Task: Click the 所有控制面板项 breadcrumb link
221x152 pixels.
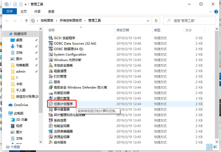Action: (71, 21)
